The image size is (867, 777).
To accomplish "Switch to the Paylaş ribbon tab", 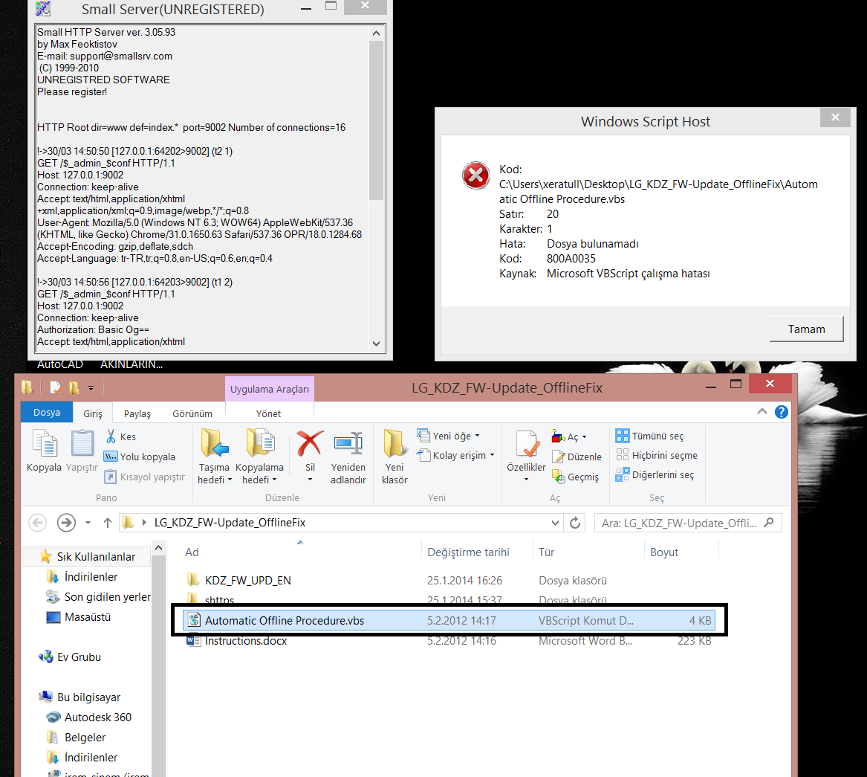I will click(x=137, y=413).
